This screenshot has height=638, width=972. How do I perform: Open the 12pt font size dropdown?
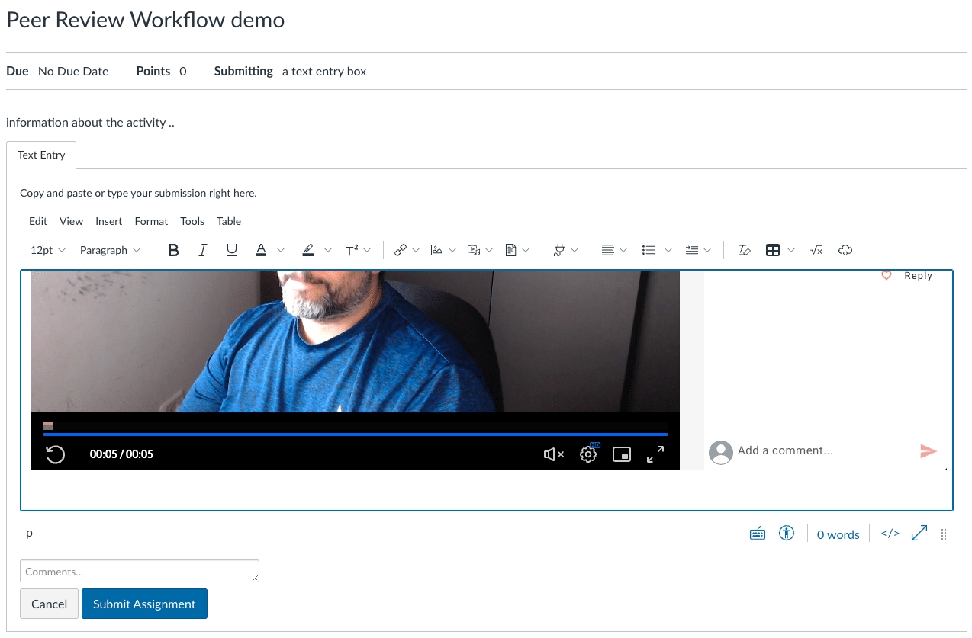click(x=48, y=250)
